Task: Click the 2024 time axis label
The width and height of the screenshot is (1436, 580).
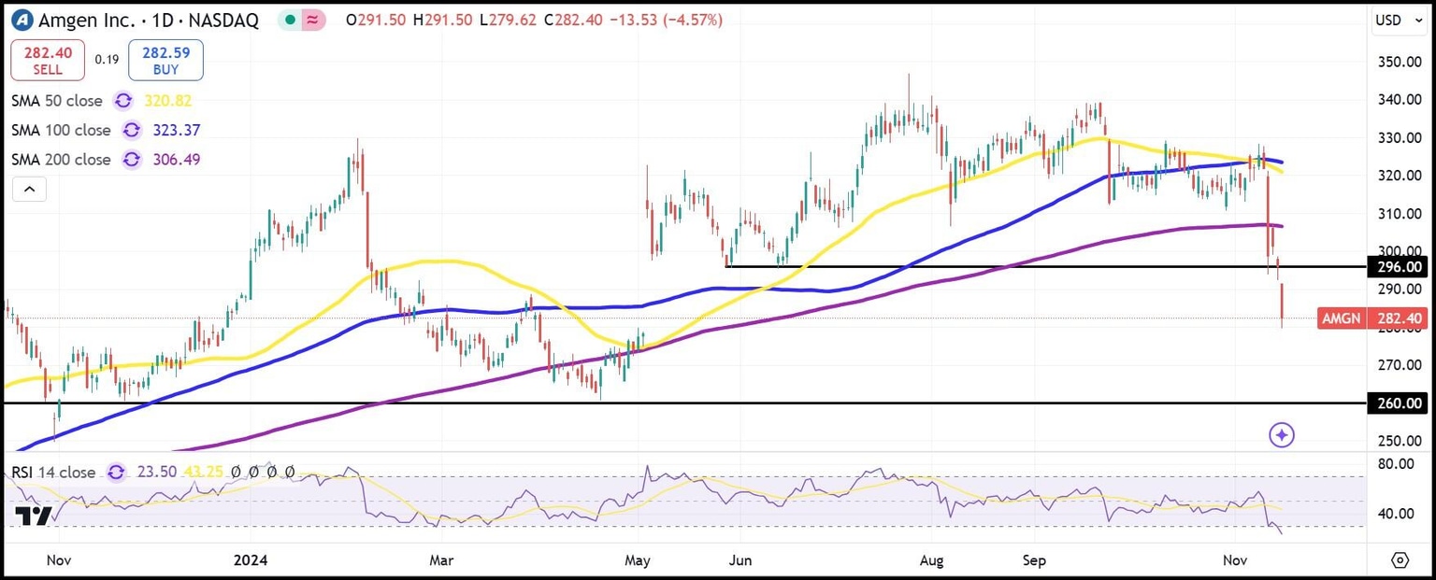Action: tap(251, 560)
